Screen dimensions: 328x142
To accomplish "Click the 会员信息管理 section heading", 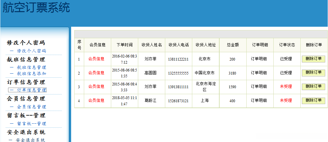I will point(26,98).
